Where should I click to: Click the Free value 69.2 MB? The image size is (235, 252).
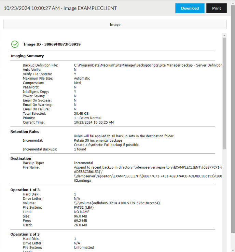pos(80,221)
